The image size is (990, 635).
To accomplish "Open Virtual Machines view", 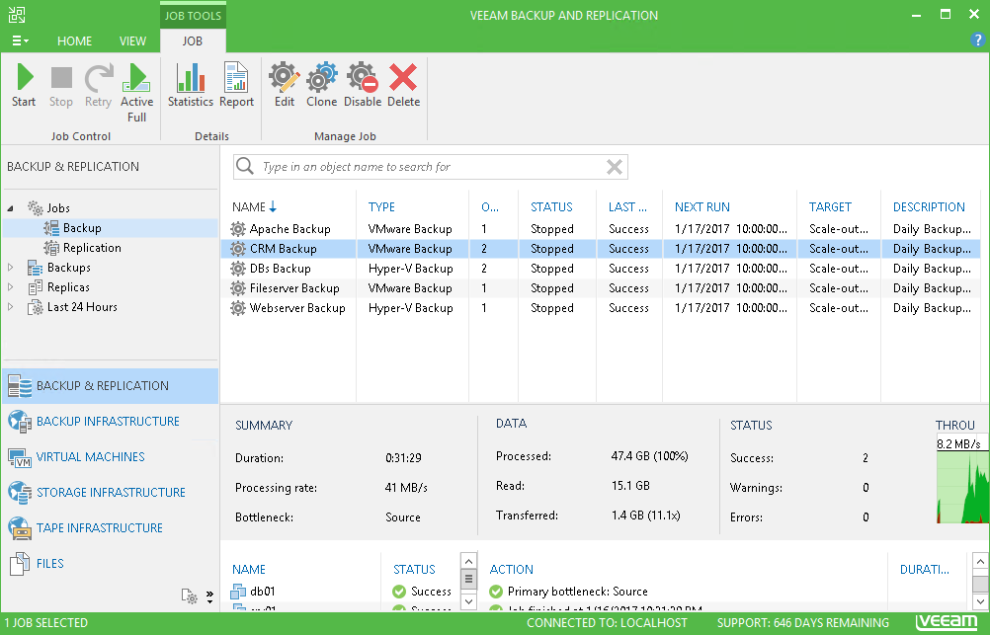I will click(111, 457).
